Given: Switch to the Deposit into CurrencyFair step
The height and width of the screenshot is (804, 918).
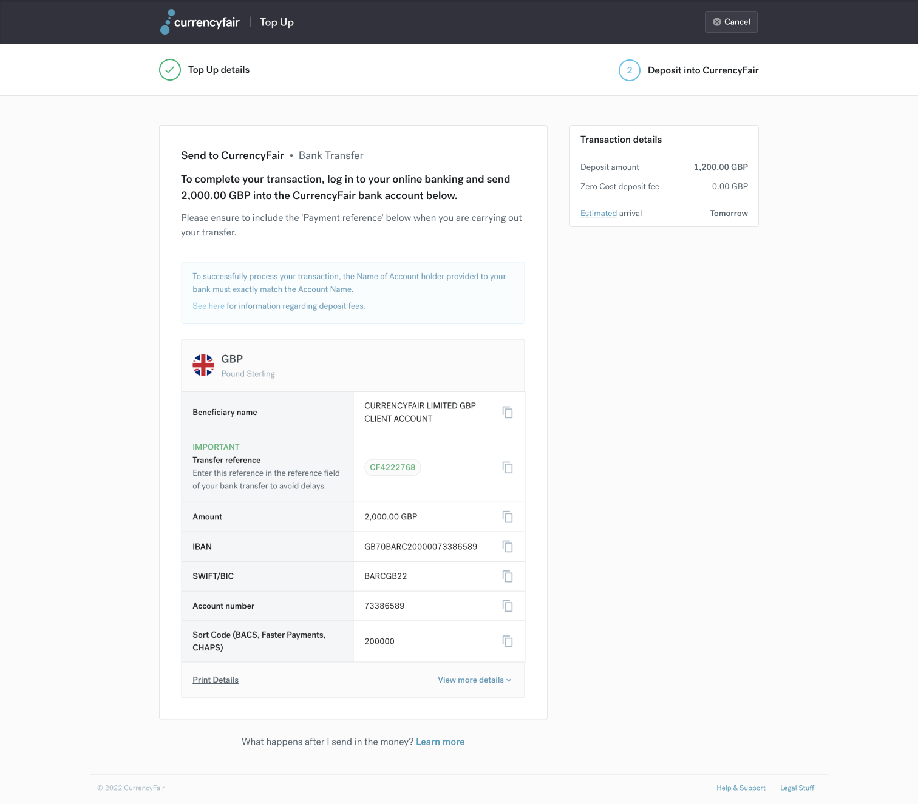Looking at the screenshot, I should [x=702, y=70].
